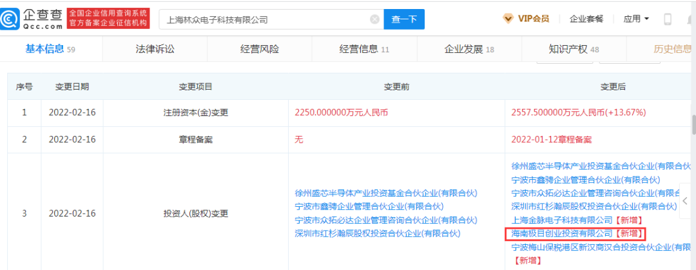696x270 pixels.
Task: Open the VIP会员 link
Action: tap(534, 19)
